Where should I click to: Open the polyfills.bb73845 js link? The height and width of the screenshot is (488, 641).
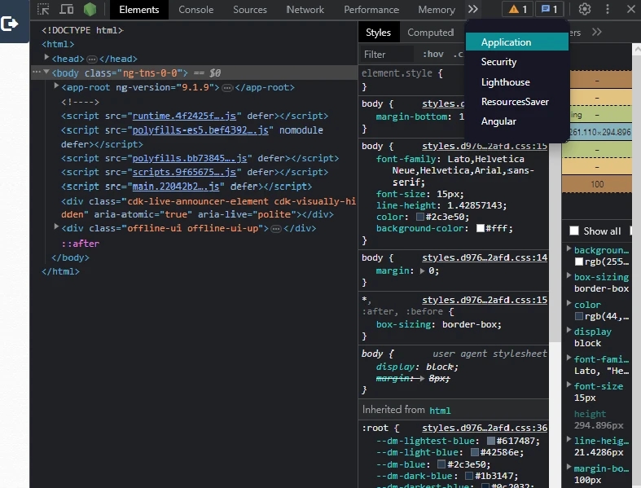[x=189, y=158]
